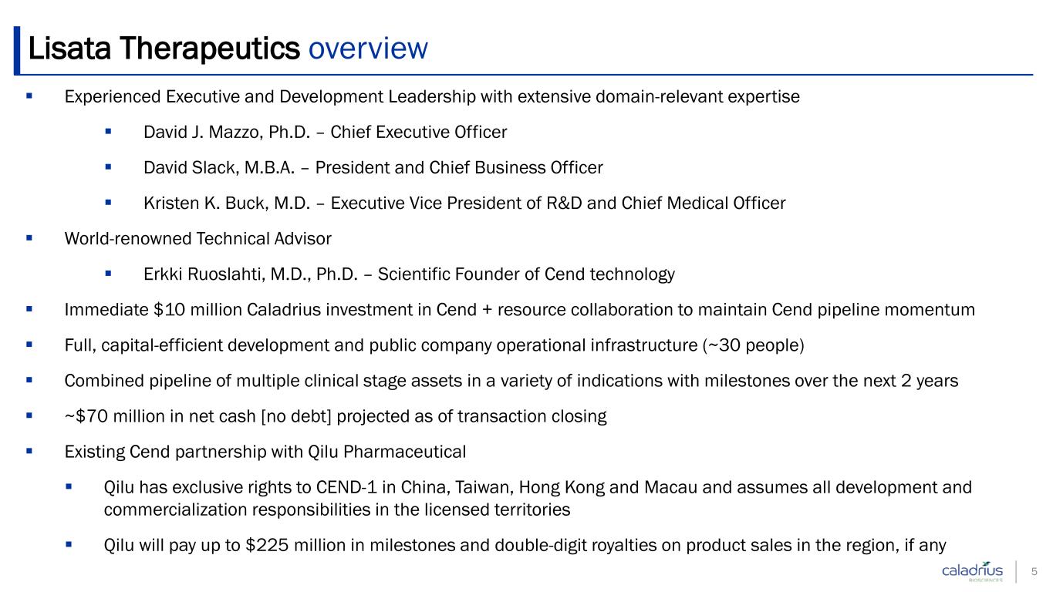Screen dimensions: 1053x592
Task: Select the Lisata Therapeutics overview title
Action: pos(227,49)
